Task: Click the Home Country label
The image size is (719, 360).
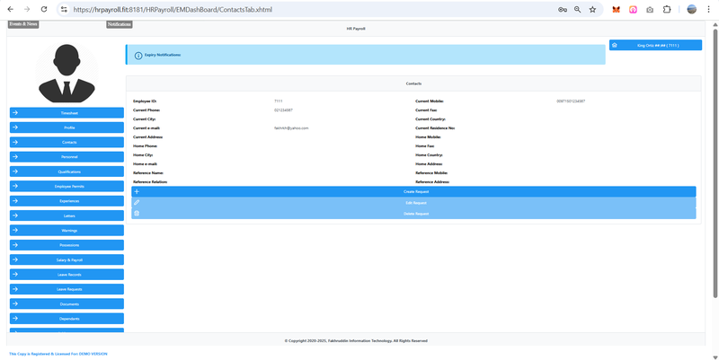Action: pyautogui.click(x=430, y=154)
